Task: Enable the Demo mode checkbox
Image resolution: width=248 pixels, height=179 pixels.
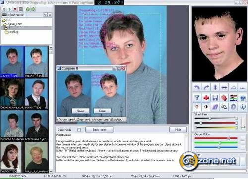Action: pos(79,130)
